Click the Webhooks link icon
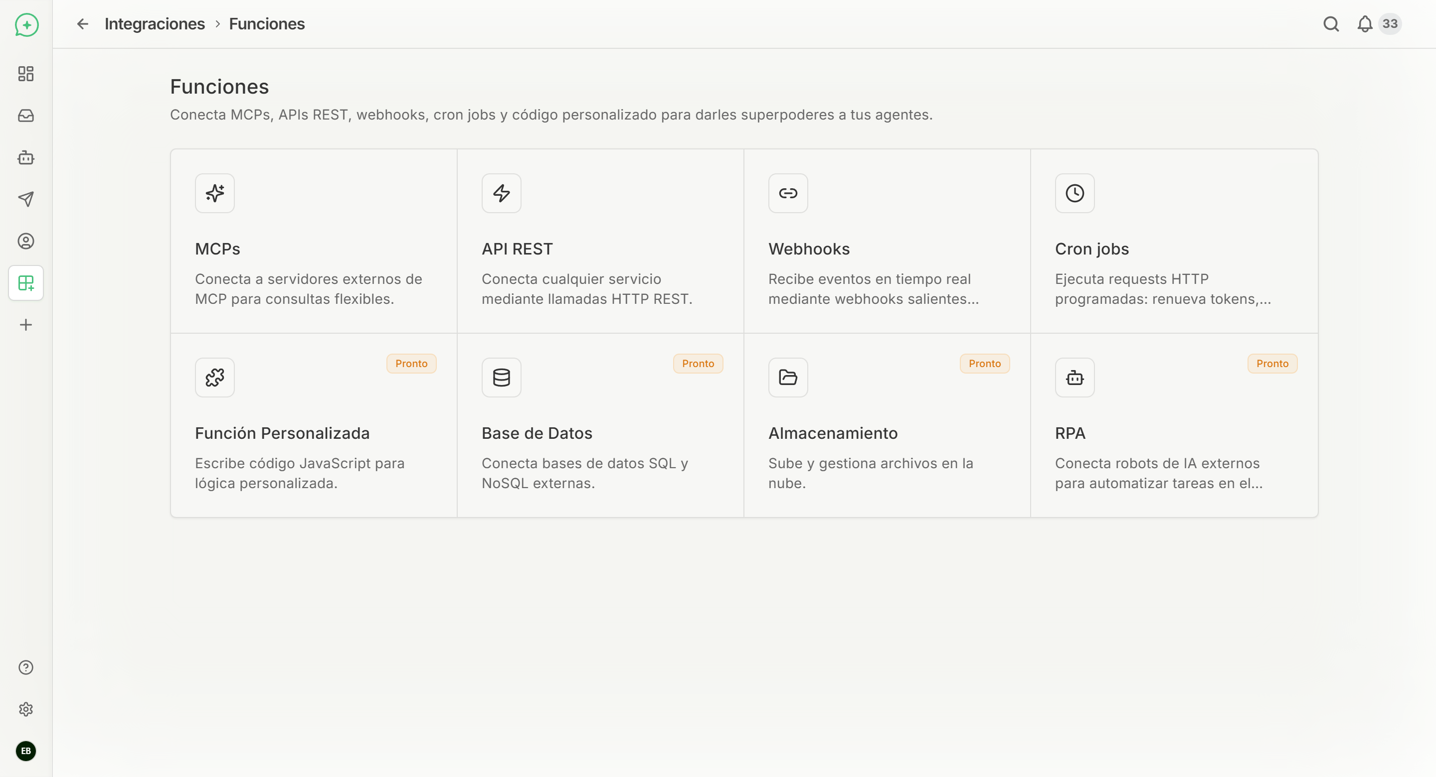 point(788,193)
